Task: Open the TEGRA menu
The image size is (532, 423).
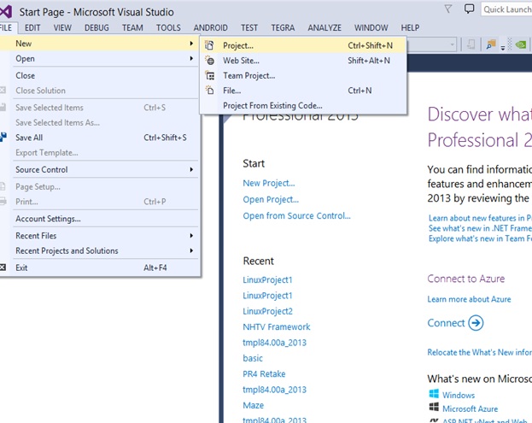Action: pyautogui.click(x=283, y=27)
